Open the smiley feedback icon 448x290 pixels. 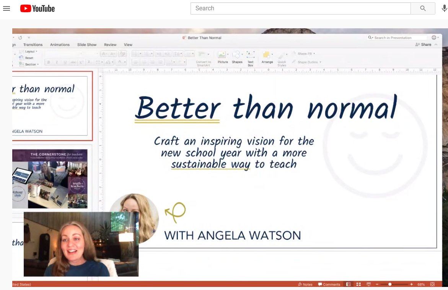(434, 38)
